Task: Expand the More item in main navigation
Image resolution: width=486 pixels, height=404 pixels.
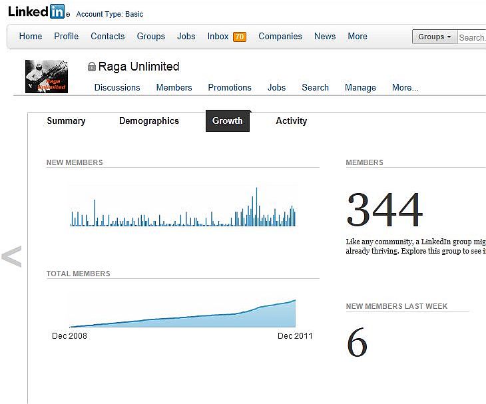Action: [x=358, y=36]
